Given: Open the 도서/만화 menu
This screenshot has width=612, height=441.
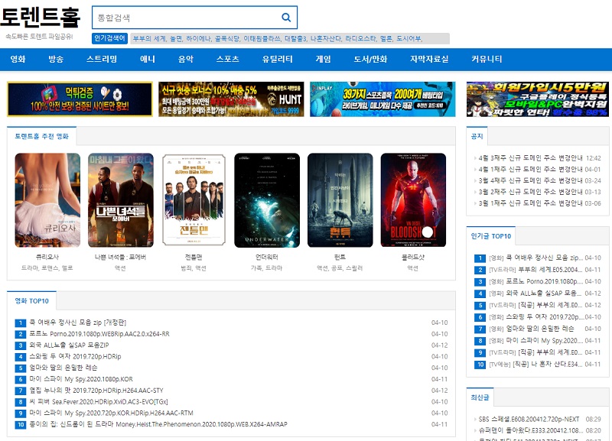Looking at the screenshot, I should click(370, 60).
